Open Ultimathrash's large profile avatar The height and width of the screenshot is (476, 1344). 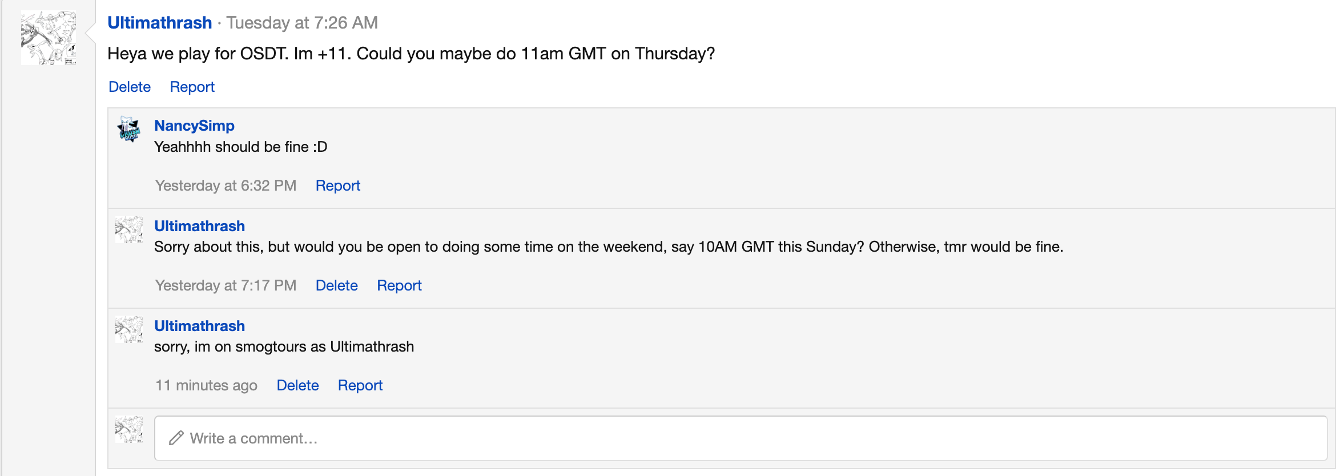49,38
